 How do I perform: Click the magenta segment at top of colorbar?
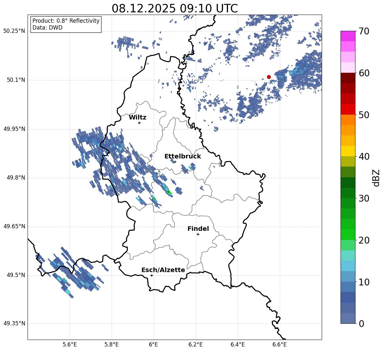point(348,36)
